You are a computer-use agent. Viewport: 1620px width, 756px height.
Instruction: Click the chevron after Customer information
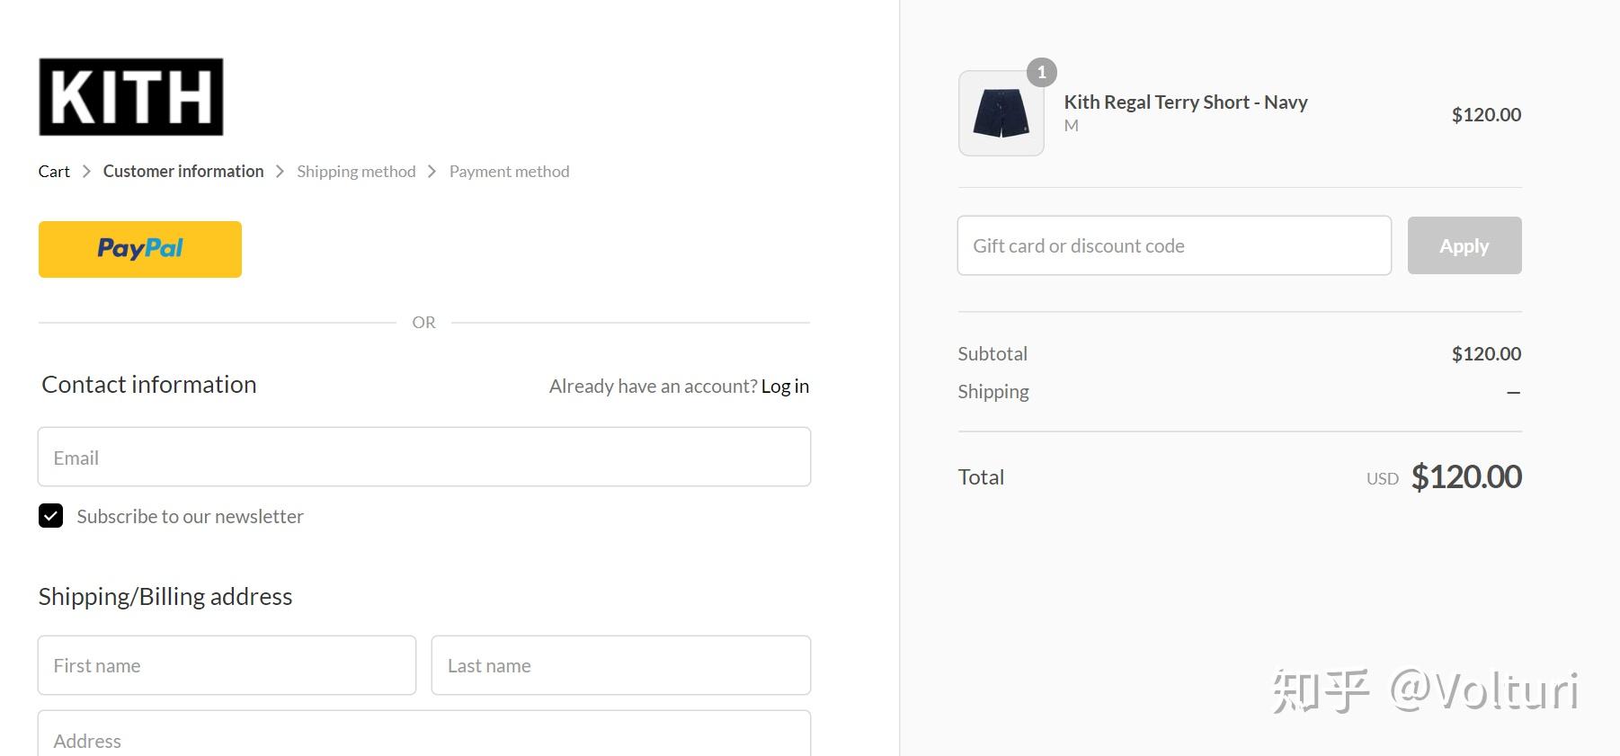coord(280,172)
